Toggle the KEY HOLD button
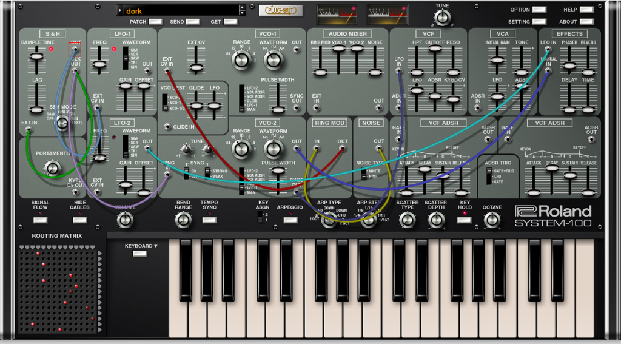The width and height of the screenshot is (621, 344). pyautogui.click(x=464, y=220)
